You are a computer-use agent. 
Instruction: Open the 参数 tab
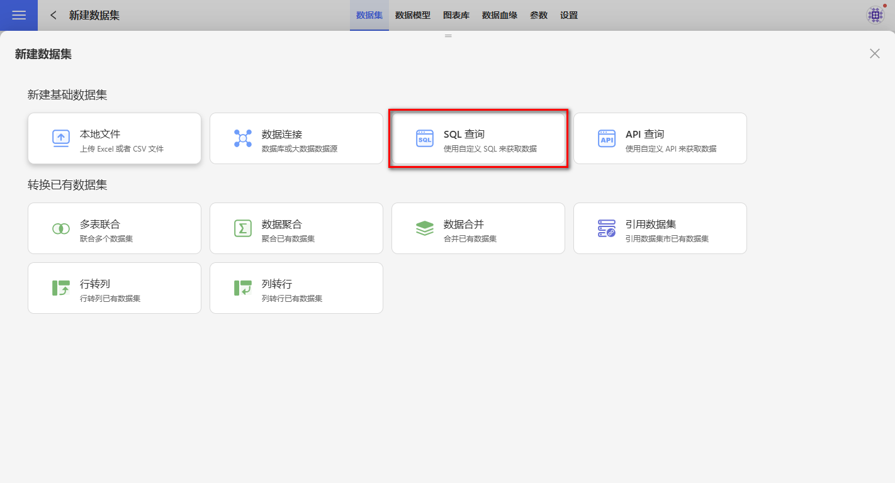(539, 15)
